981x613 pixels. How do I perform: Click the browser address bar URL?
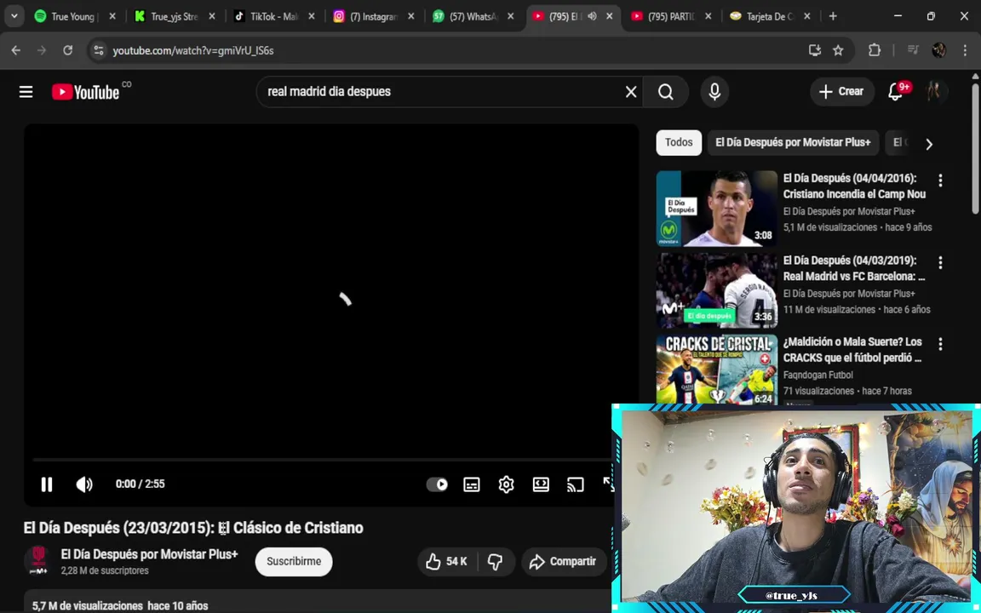coord(193,51)
